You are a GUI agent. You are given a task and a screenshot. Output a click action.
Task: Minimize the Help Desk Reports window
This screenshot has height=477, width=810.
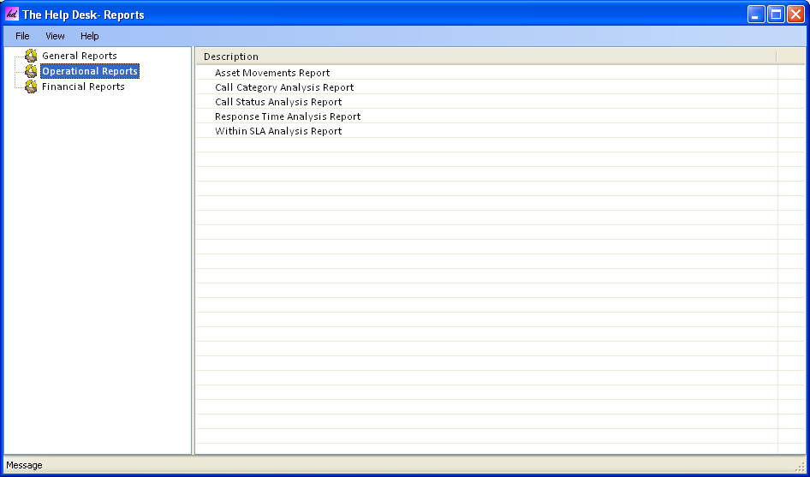tap(756, 15)
